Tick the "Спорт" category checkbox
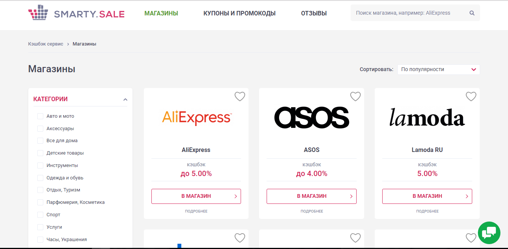The image size is (508, 249). point(40,215)
